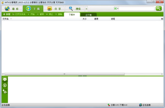Open the 分享 share tab
165x108 pixels.
(x=54, y=9)
